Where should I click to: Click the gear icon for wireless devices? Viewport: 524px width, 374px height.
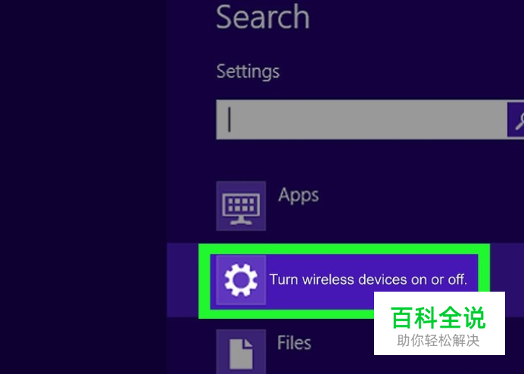(x=241, y=280)
